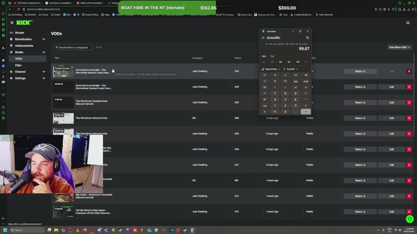The image size is (417, 234).
Task: Click trash icon for Big Crabs VOD
Action: tap(409, 196)
